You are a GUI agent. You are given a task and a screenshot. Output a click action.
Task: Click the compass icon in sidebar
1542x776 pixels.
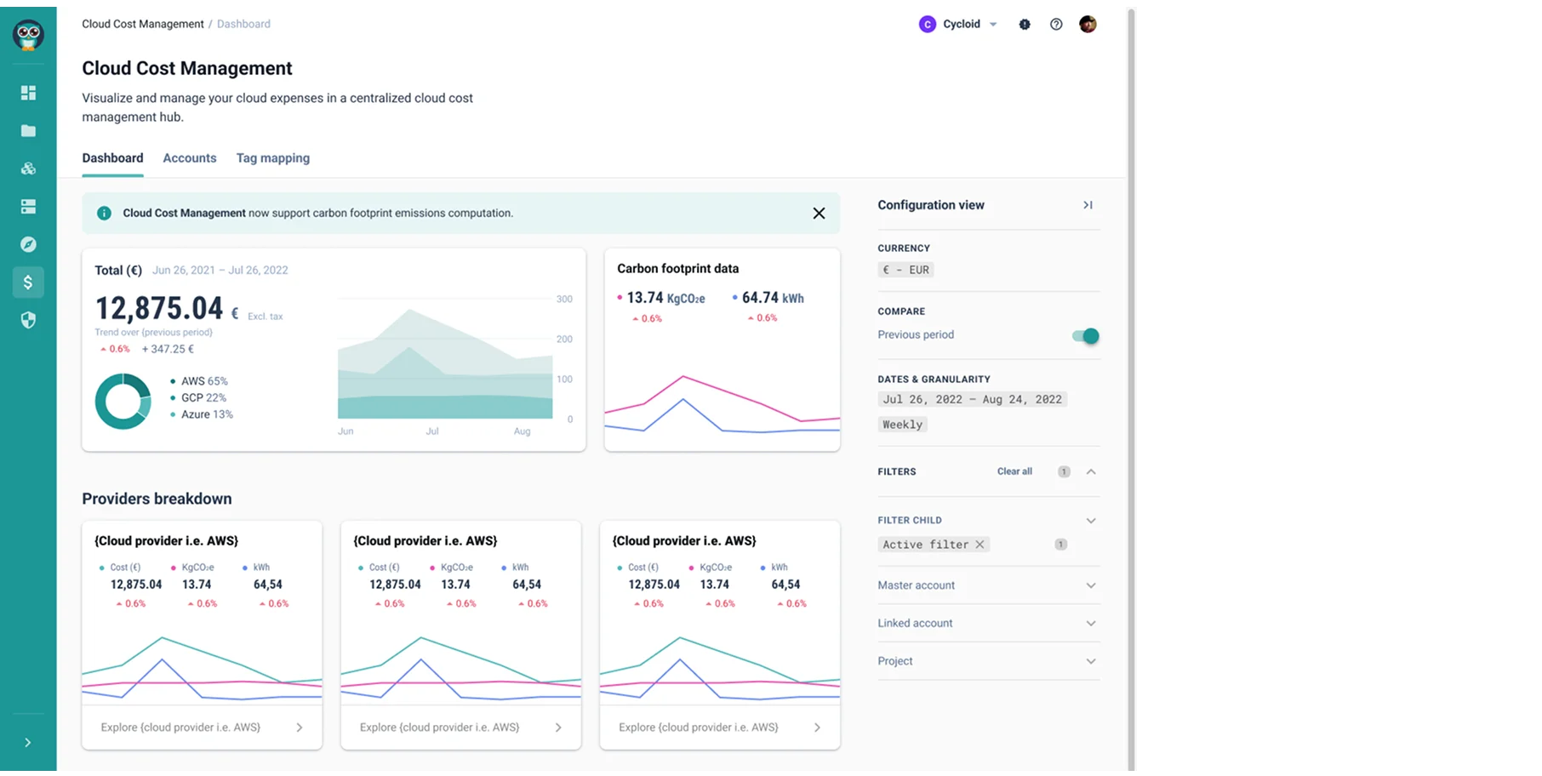coord(28,244)
